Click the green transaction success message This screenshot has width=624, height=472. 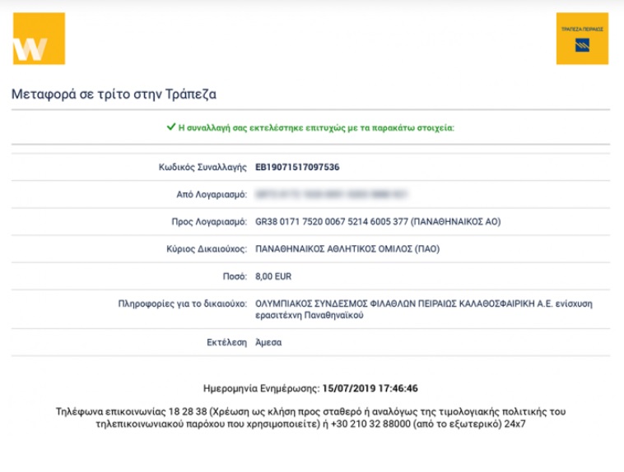[316, 127]
